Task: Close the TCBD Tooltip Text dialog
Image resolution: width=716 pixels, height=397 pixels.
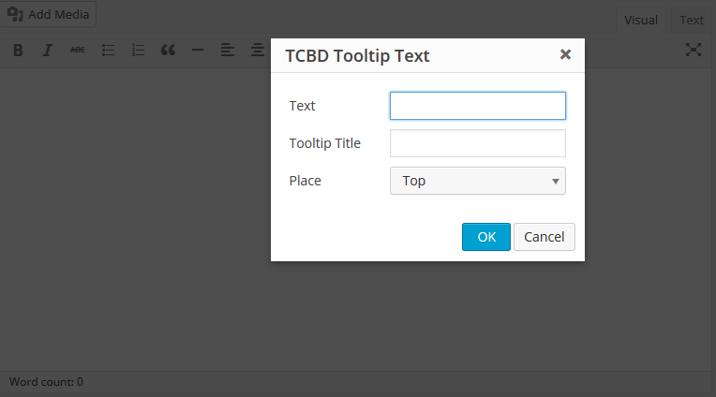Action: click(x=565, y=54)
